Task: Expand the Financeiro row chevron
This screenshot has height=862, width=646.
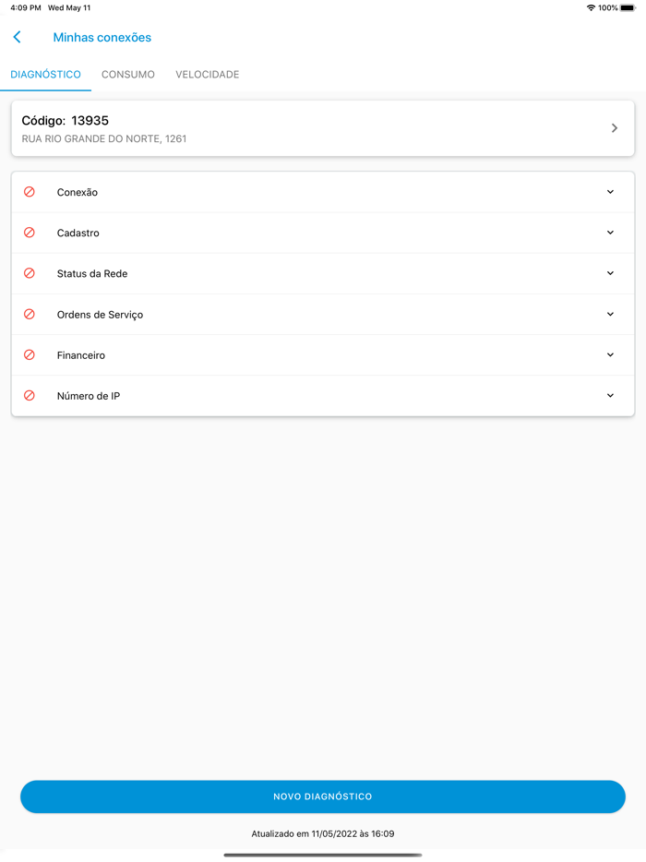Action: [610, 354]
